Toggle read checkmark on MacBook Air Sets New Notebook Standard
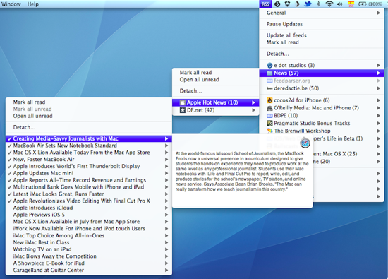This screenshot has height=279, width=388. [x=10, y=146]
